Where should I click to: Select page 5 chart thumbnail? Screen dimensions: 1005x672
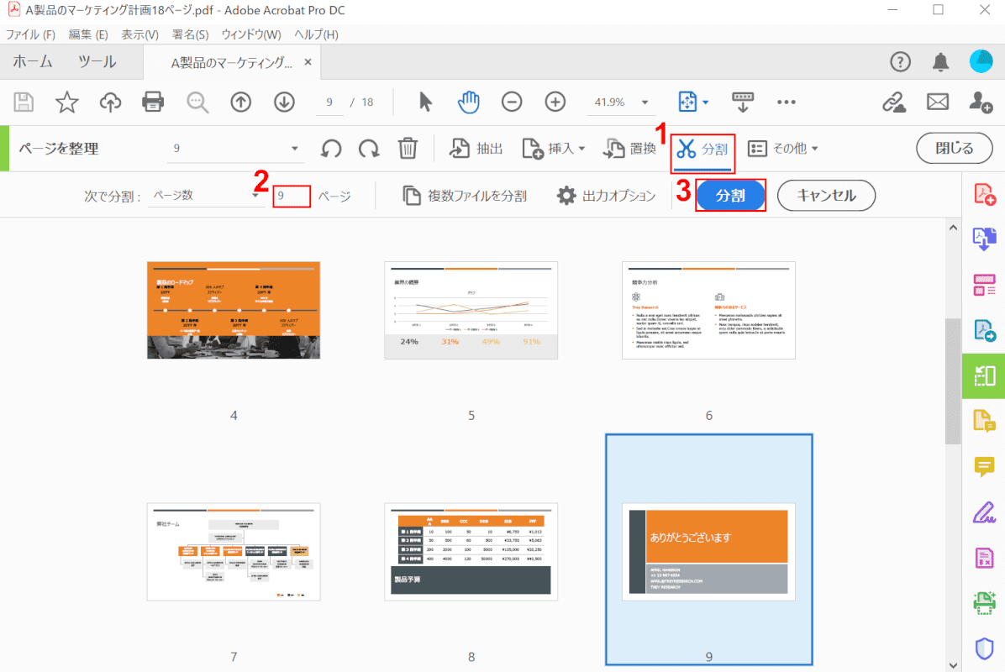(x=471, y=310)
